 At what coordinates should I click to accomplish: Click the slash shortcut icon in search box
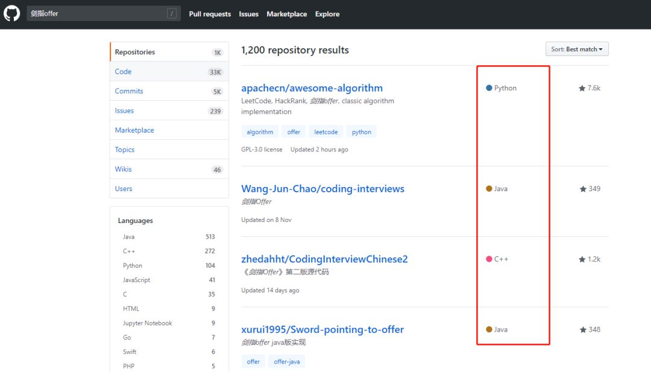tap(172, 14)
